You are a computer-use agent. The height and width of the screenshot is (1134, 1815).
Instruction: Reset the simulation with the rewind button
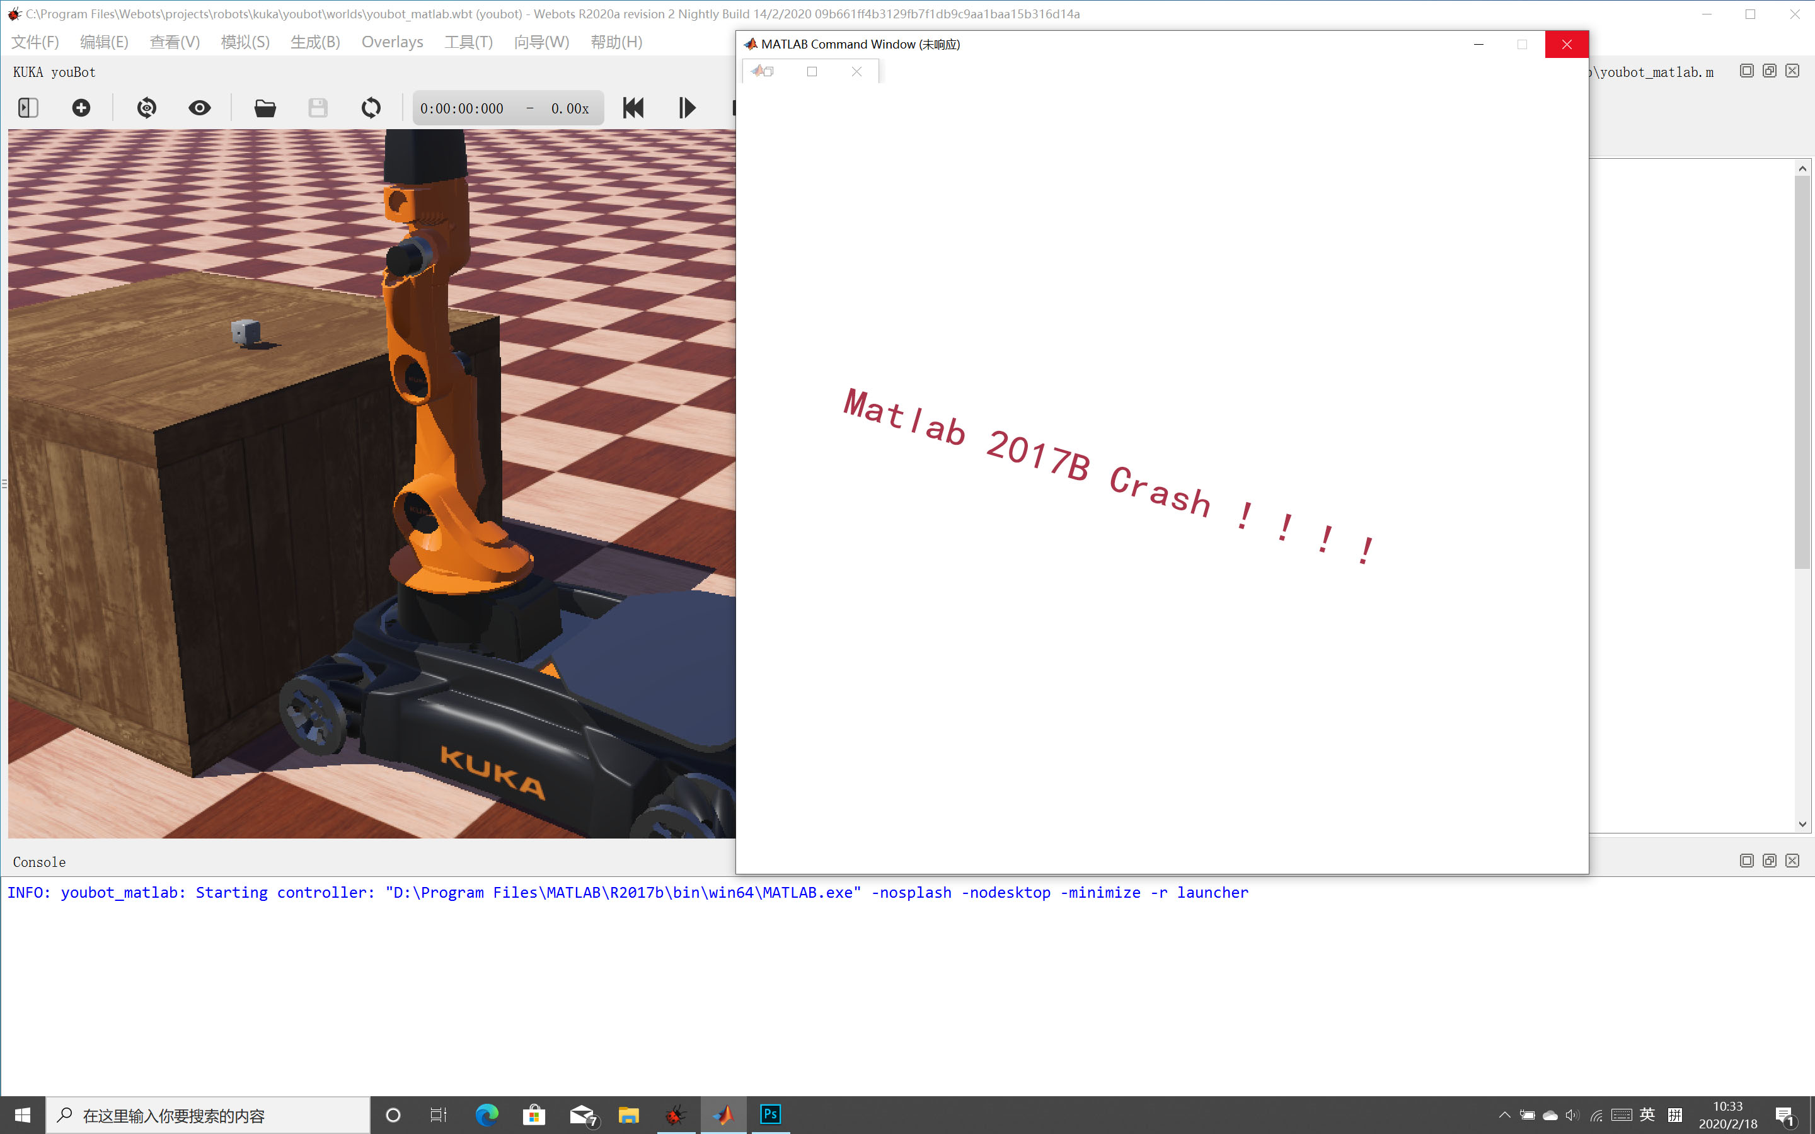(634, 108)
